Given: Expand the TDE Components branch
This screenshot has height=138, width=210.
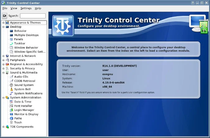Looking at the screenshot, I should (3, 127).
